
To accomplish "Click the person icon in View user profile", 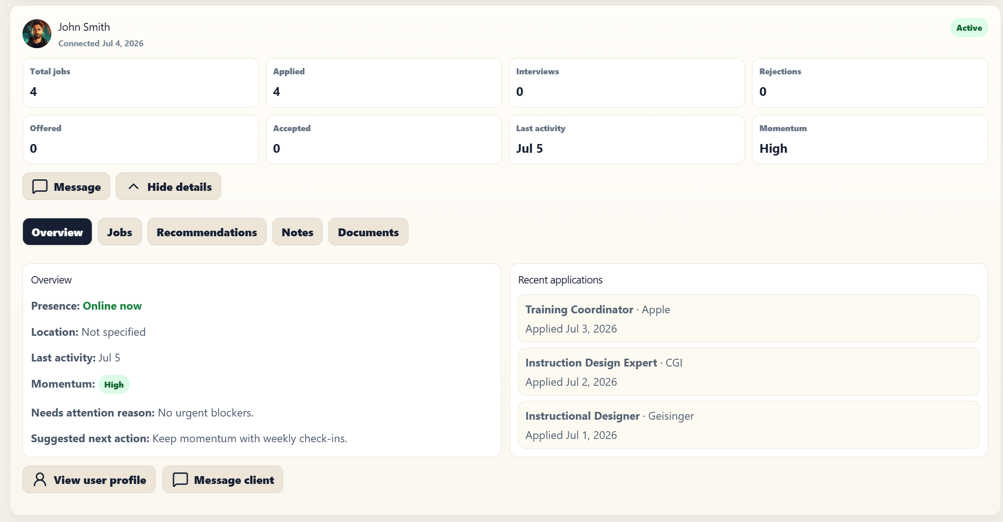I will click(x=40, y=480).
